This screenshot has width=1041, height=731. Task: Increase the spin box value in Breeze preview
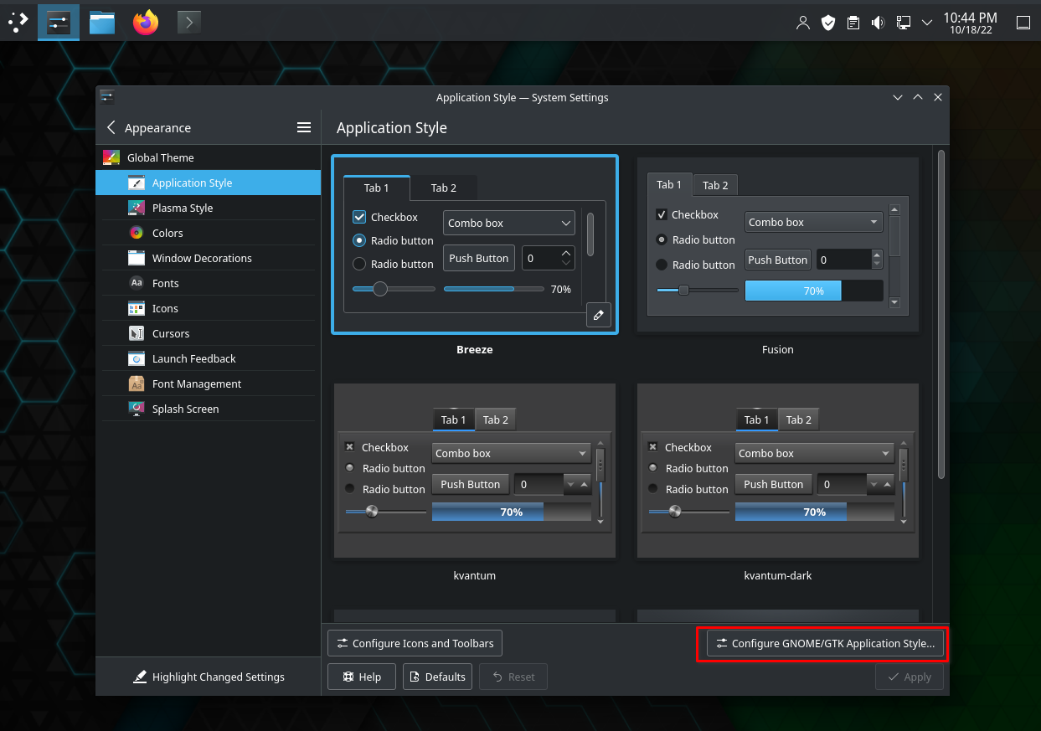click(x=566, y=253)
